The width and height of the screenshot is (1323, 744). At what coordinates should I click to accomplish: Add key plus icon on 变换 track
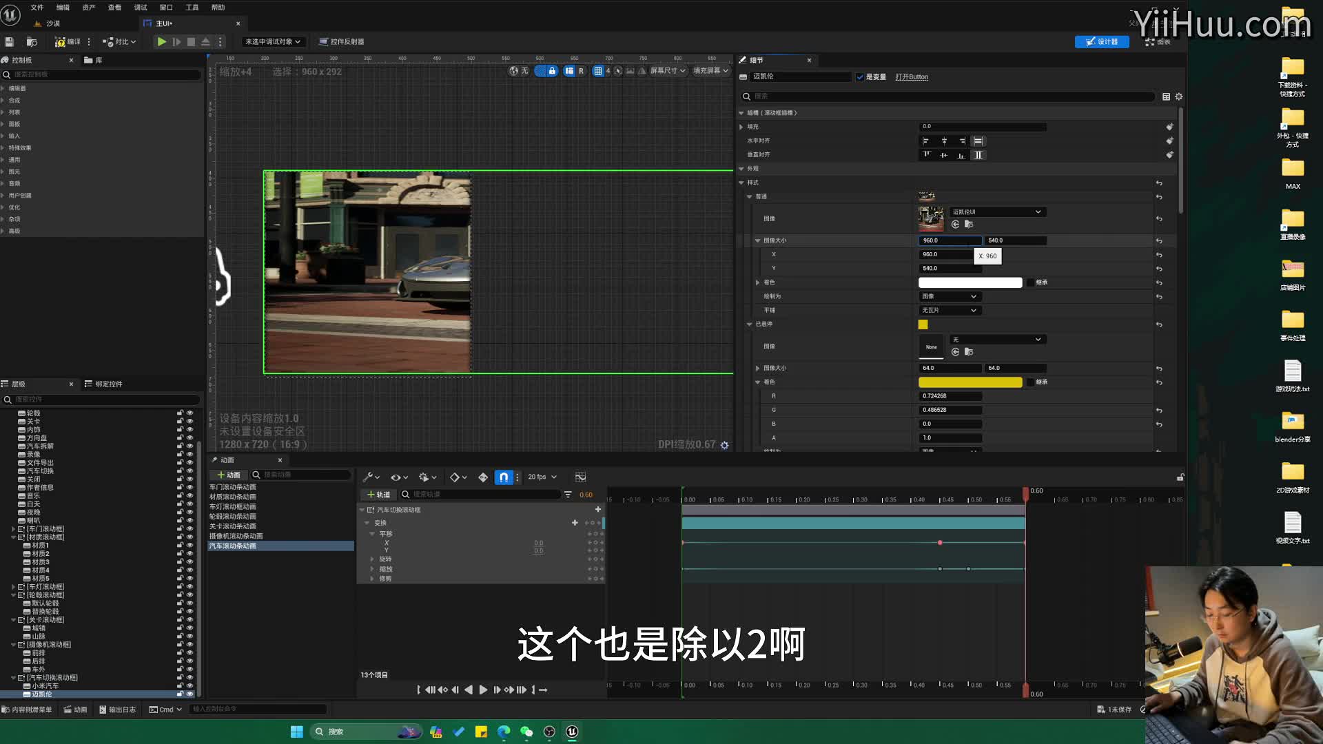click(x=575, y=523)
